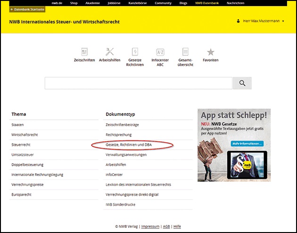Open Gesetze, Richtlinien und DBA link
Image resolution: width=297 pixels, height=233 pixels.
click(x=129, y=145)
